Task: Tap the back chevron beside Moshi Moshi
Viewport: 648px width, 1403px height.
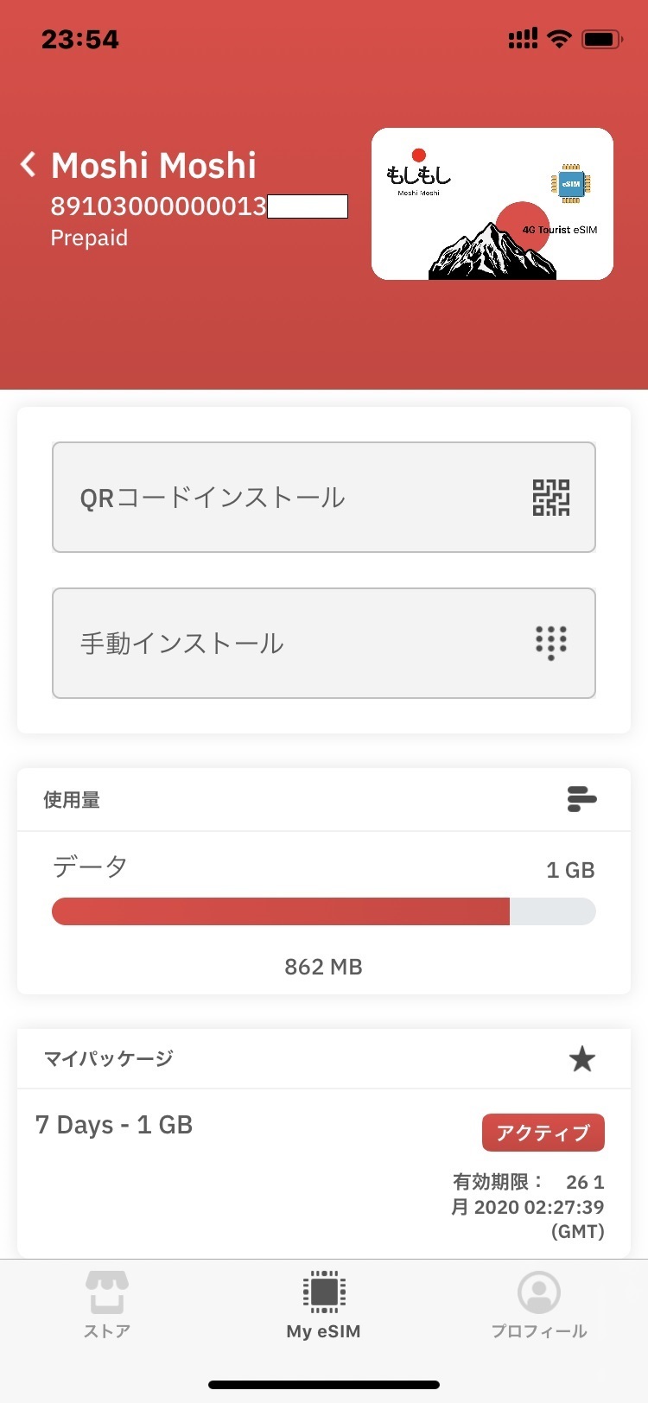Action: point(29,164)
